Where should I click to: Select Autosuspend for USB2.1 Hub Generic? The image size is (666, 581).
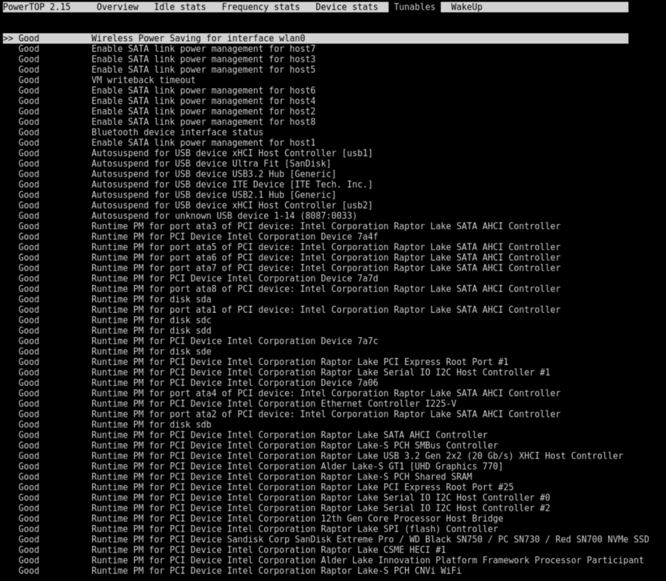pos(177,194)
